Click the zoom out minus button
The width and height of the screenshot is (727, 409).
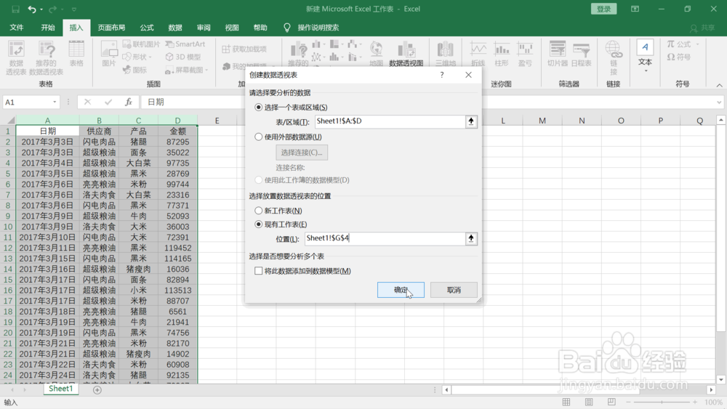point(628,402)
